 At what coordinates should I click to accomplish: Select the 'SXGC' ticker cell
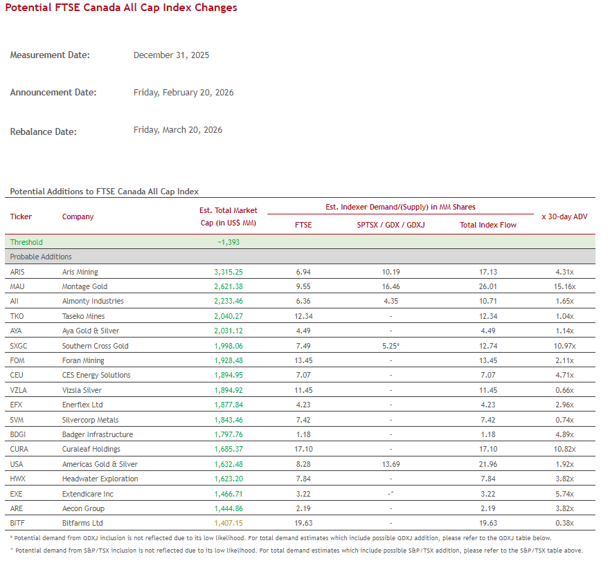[19, 346]
